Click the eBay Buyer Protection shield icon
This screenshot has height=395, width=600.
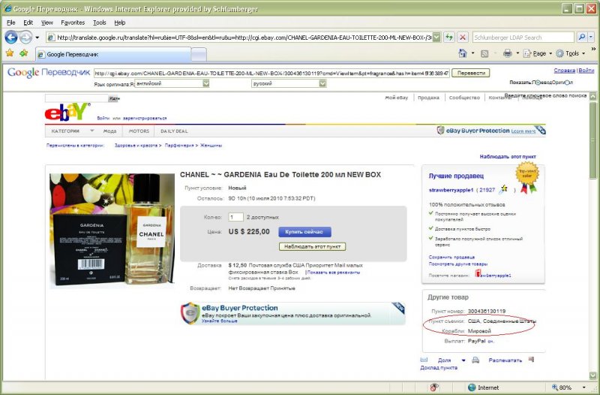440,130
